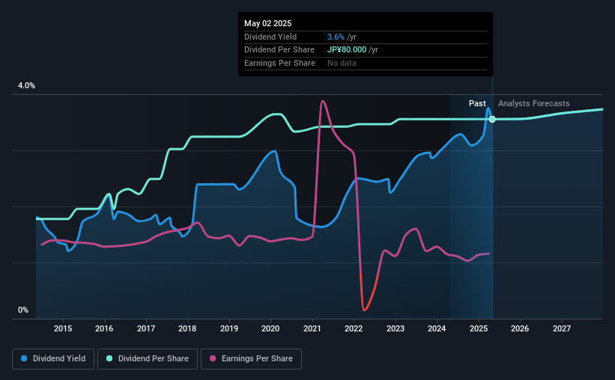Click the Past label on the chart
Screen dimensions: 615x380
click(477, 103)
